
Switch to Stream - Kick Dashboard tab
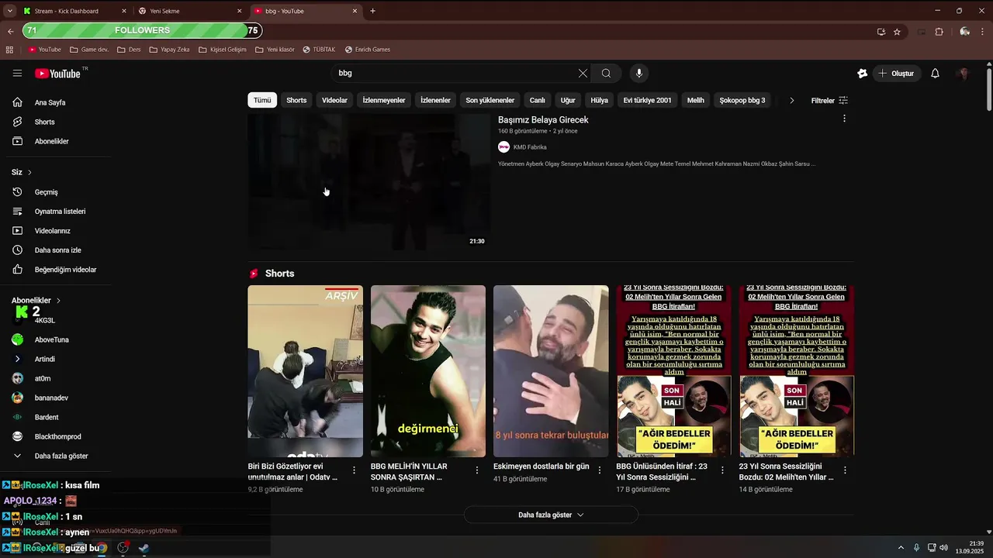click(74, 11)
